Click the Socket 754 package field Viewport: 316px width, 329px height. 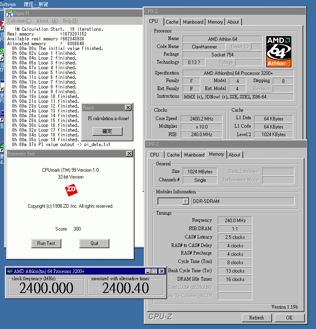click(x=223, y=55)
